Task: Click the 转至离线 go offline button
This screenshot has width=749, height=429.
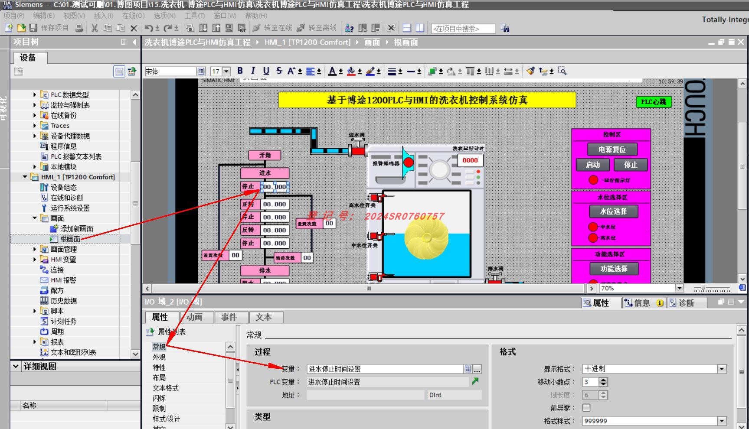Action: pyautogui.click(x=317, y=28)
